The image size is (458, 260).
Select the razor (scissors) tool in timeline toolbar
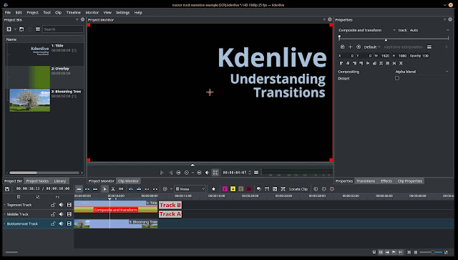[113, 189]
